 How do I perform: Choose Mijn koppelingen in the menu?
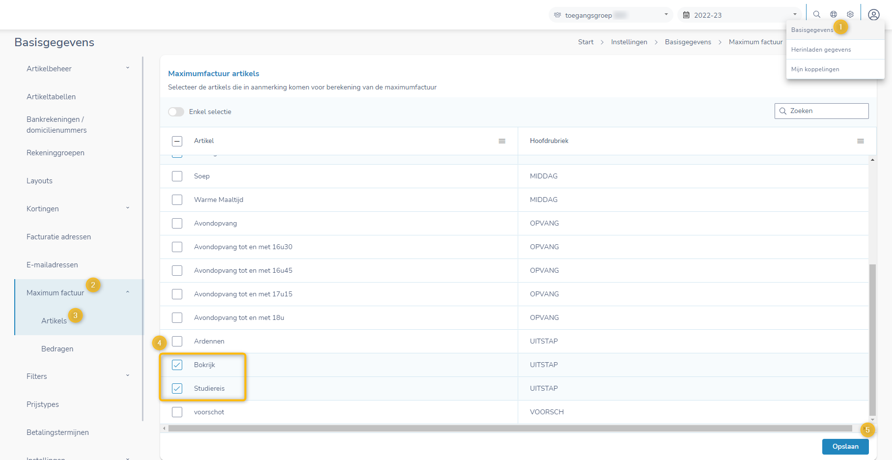click(814, 69)
